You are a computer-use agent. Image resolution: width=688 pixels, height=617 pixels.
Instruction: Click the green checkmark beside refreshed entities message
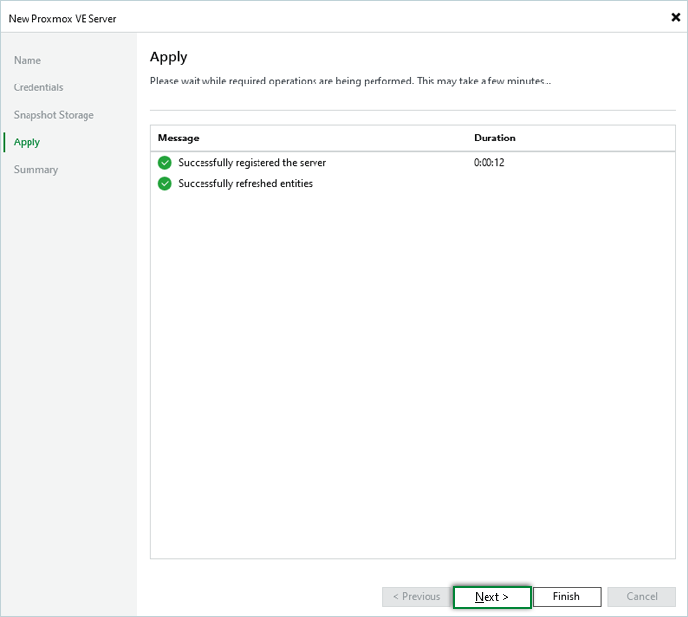point(165,184)
